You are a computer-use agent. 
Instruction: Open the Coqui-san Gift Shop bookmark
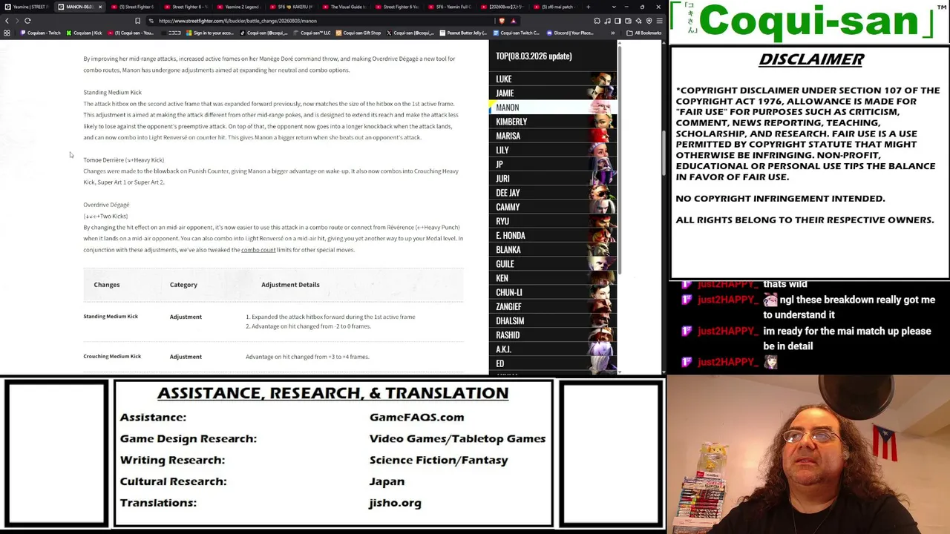[358, 33]
